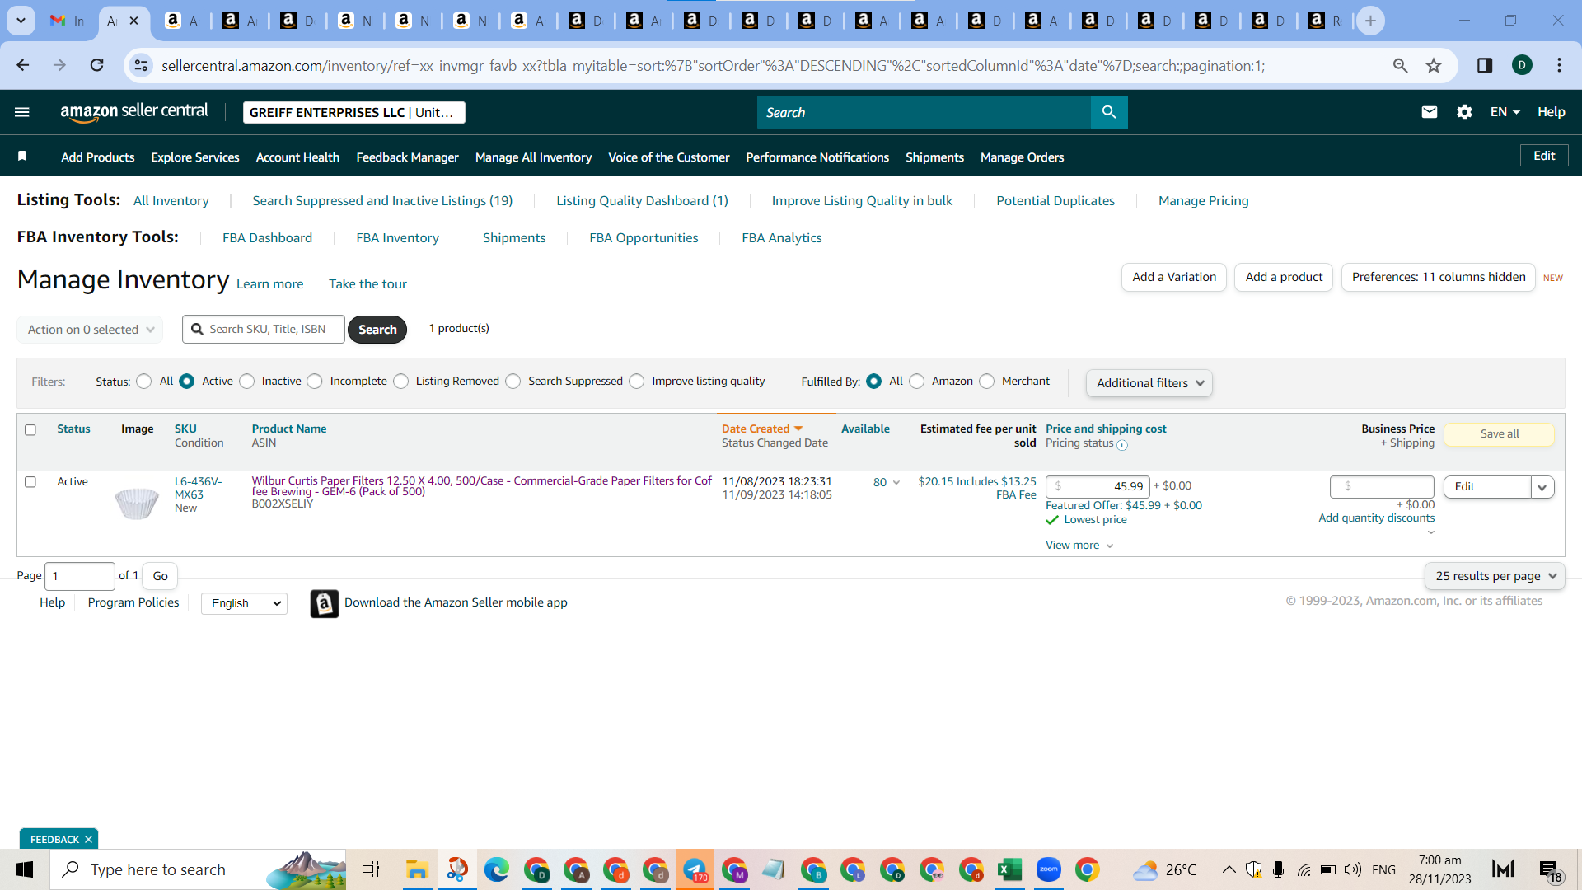Reload the page with the refresh icon

(x=97, y=65)
